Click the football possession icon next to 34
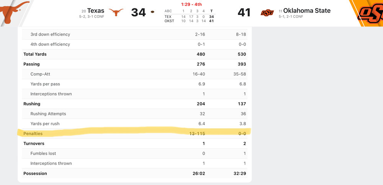 [x=153, y=12]
